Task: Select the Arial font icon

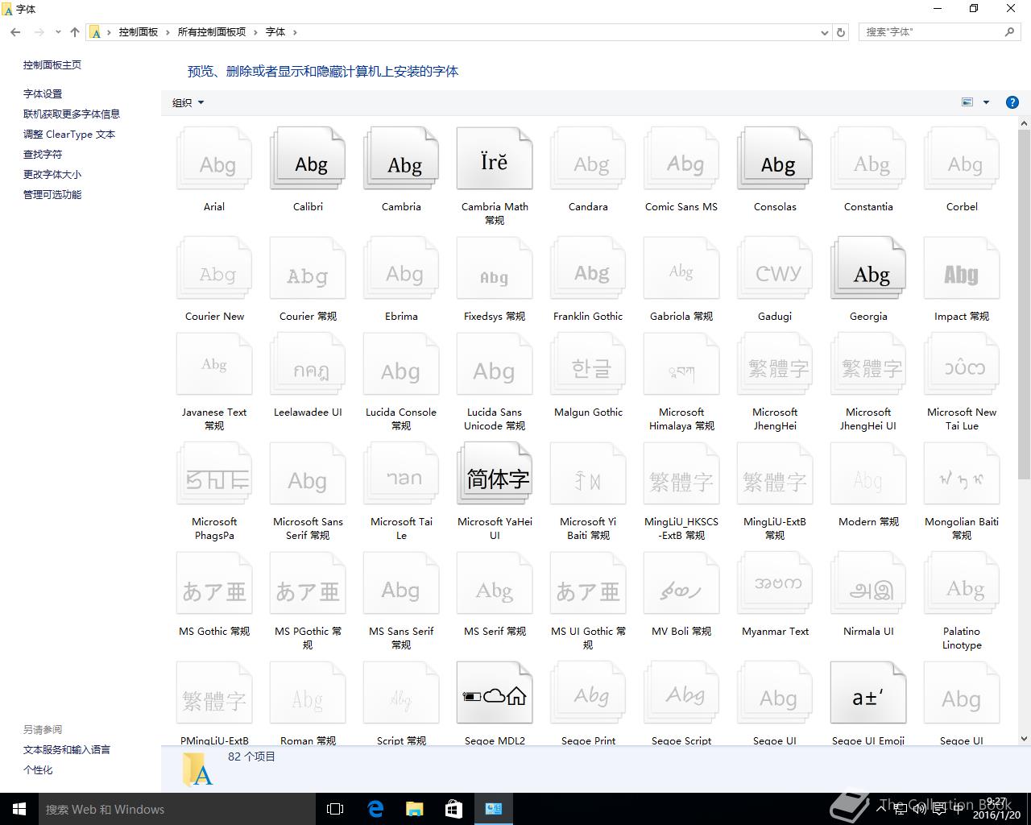Action: coord(214,159)
